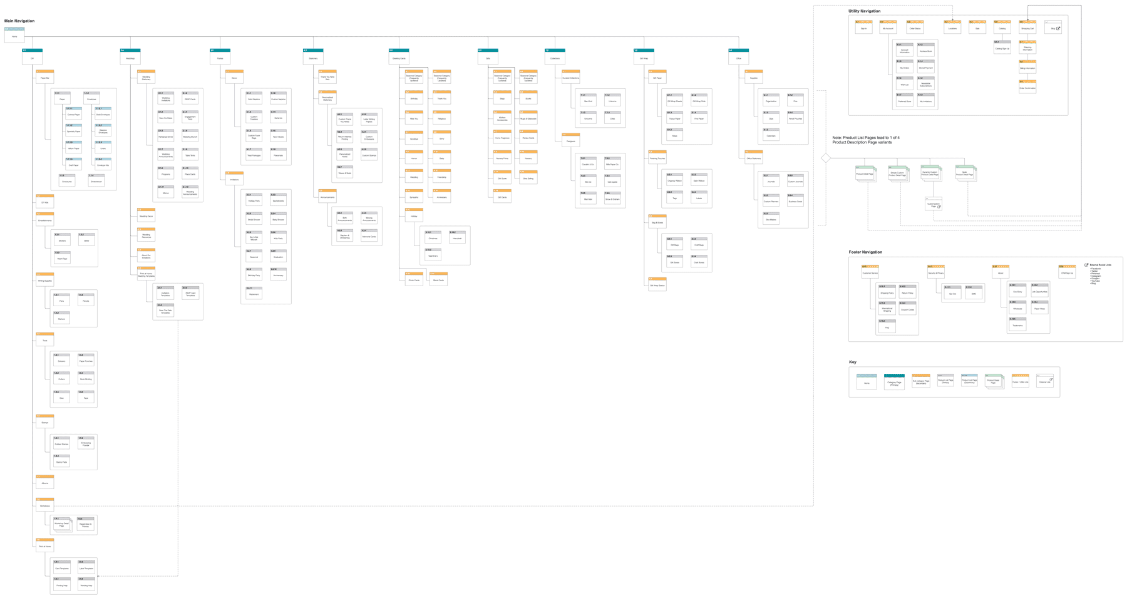Click the Shopping Cart utility node
This screenshot has width=1127, height=598.
click(x=1027, y=28)
